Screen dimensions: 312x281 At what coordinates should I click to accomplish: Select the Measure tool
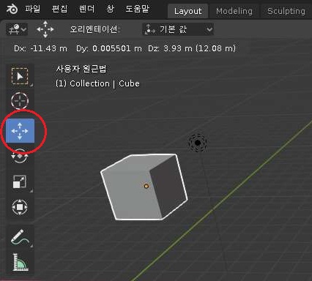tap(20, 263)
